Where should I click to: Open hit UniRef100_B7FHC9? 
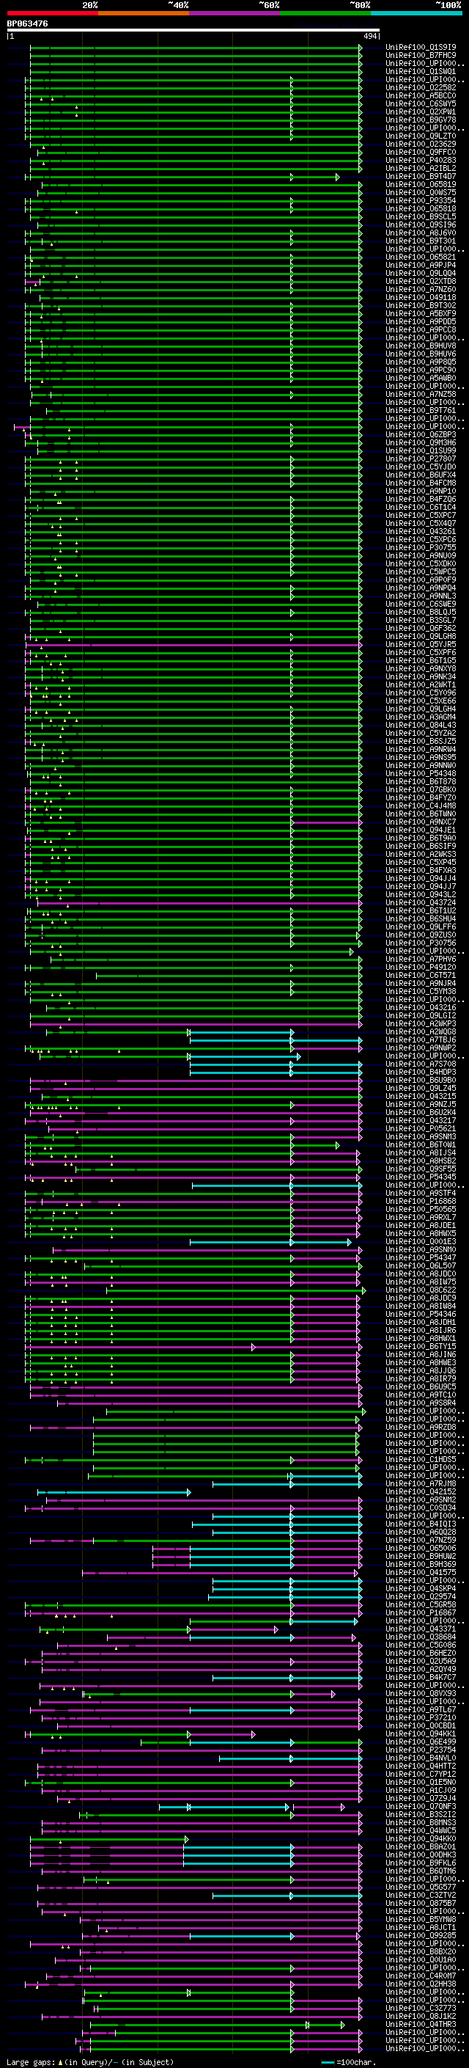point(421,56)
